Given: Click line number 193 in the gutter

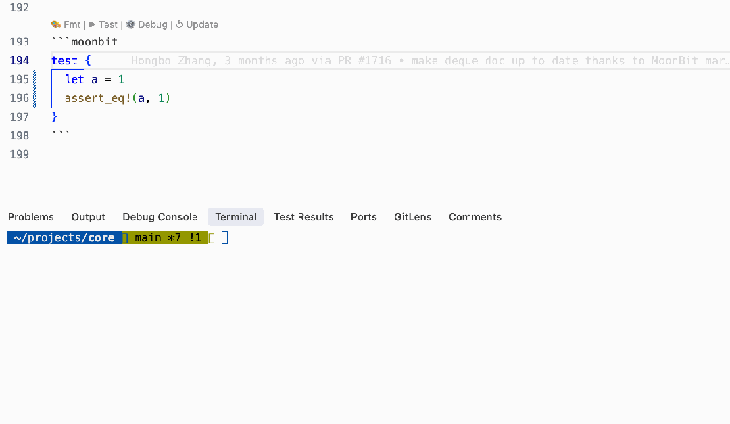Looking at the screenshot, I should click(x=19, y=42).
